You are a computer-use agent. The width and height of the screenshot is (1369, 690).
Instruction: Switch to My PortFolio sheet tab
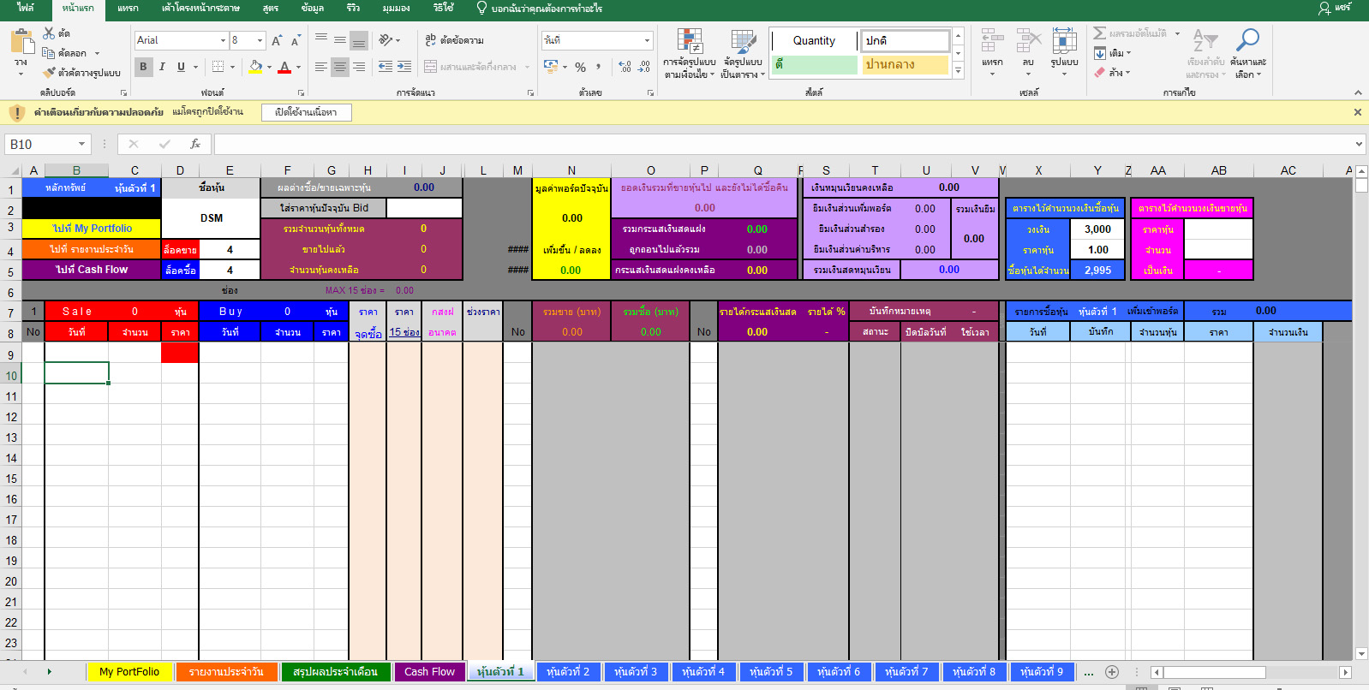click(129, 672)
